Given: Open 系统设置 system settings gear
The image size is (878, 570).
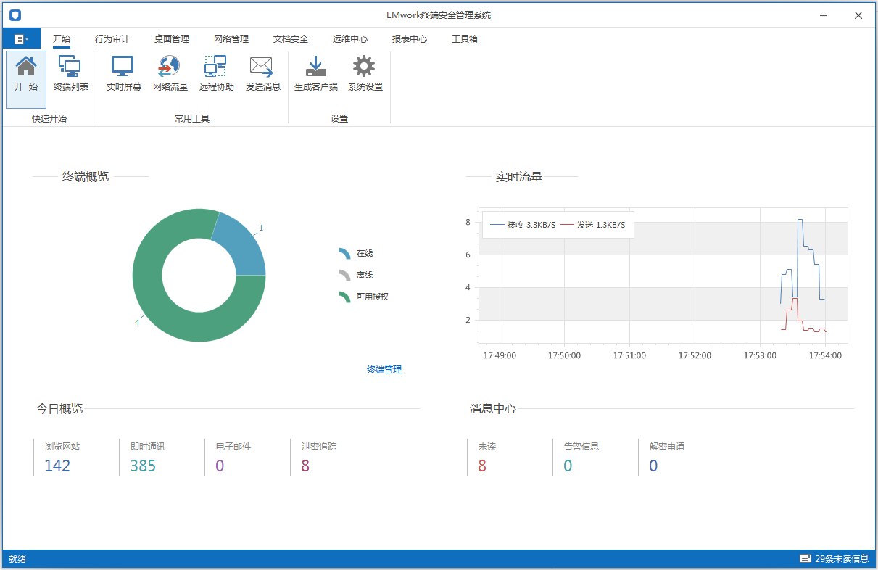Looking at the screenshot, I should [x=365, y=75].
